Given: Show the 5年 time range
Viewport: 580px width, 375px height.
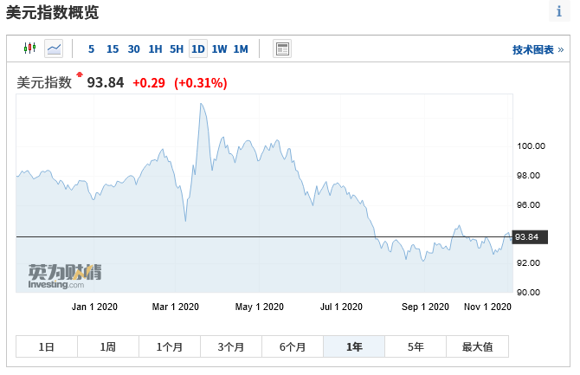Looking at the screenshot, I should pyautogui.click(x=416, y=346).
